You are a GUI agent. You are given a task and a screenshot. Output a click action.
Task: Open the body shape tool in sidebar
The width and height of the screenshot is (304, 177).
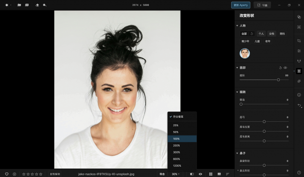coord(299,61)
